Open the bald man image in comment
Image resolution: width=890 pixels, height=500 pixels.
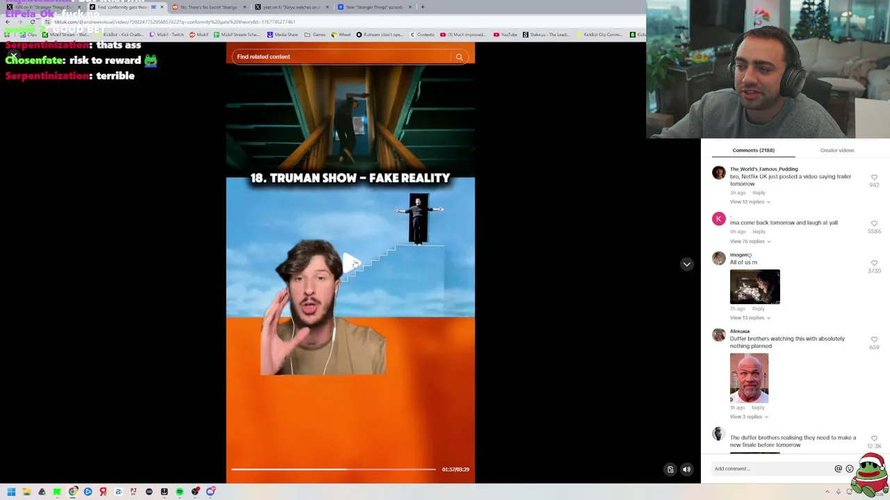[x=749, y=378]
